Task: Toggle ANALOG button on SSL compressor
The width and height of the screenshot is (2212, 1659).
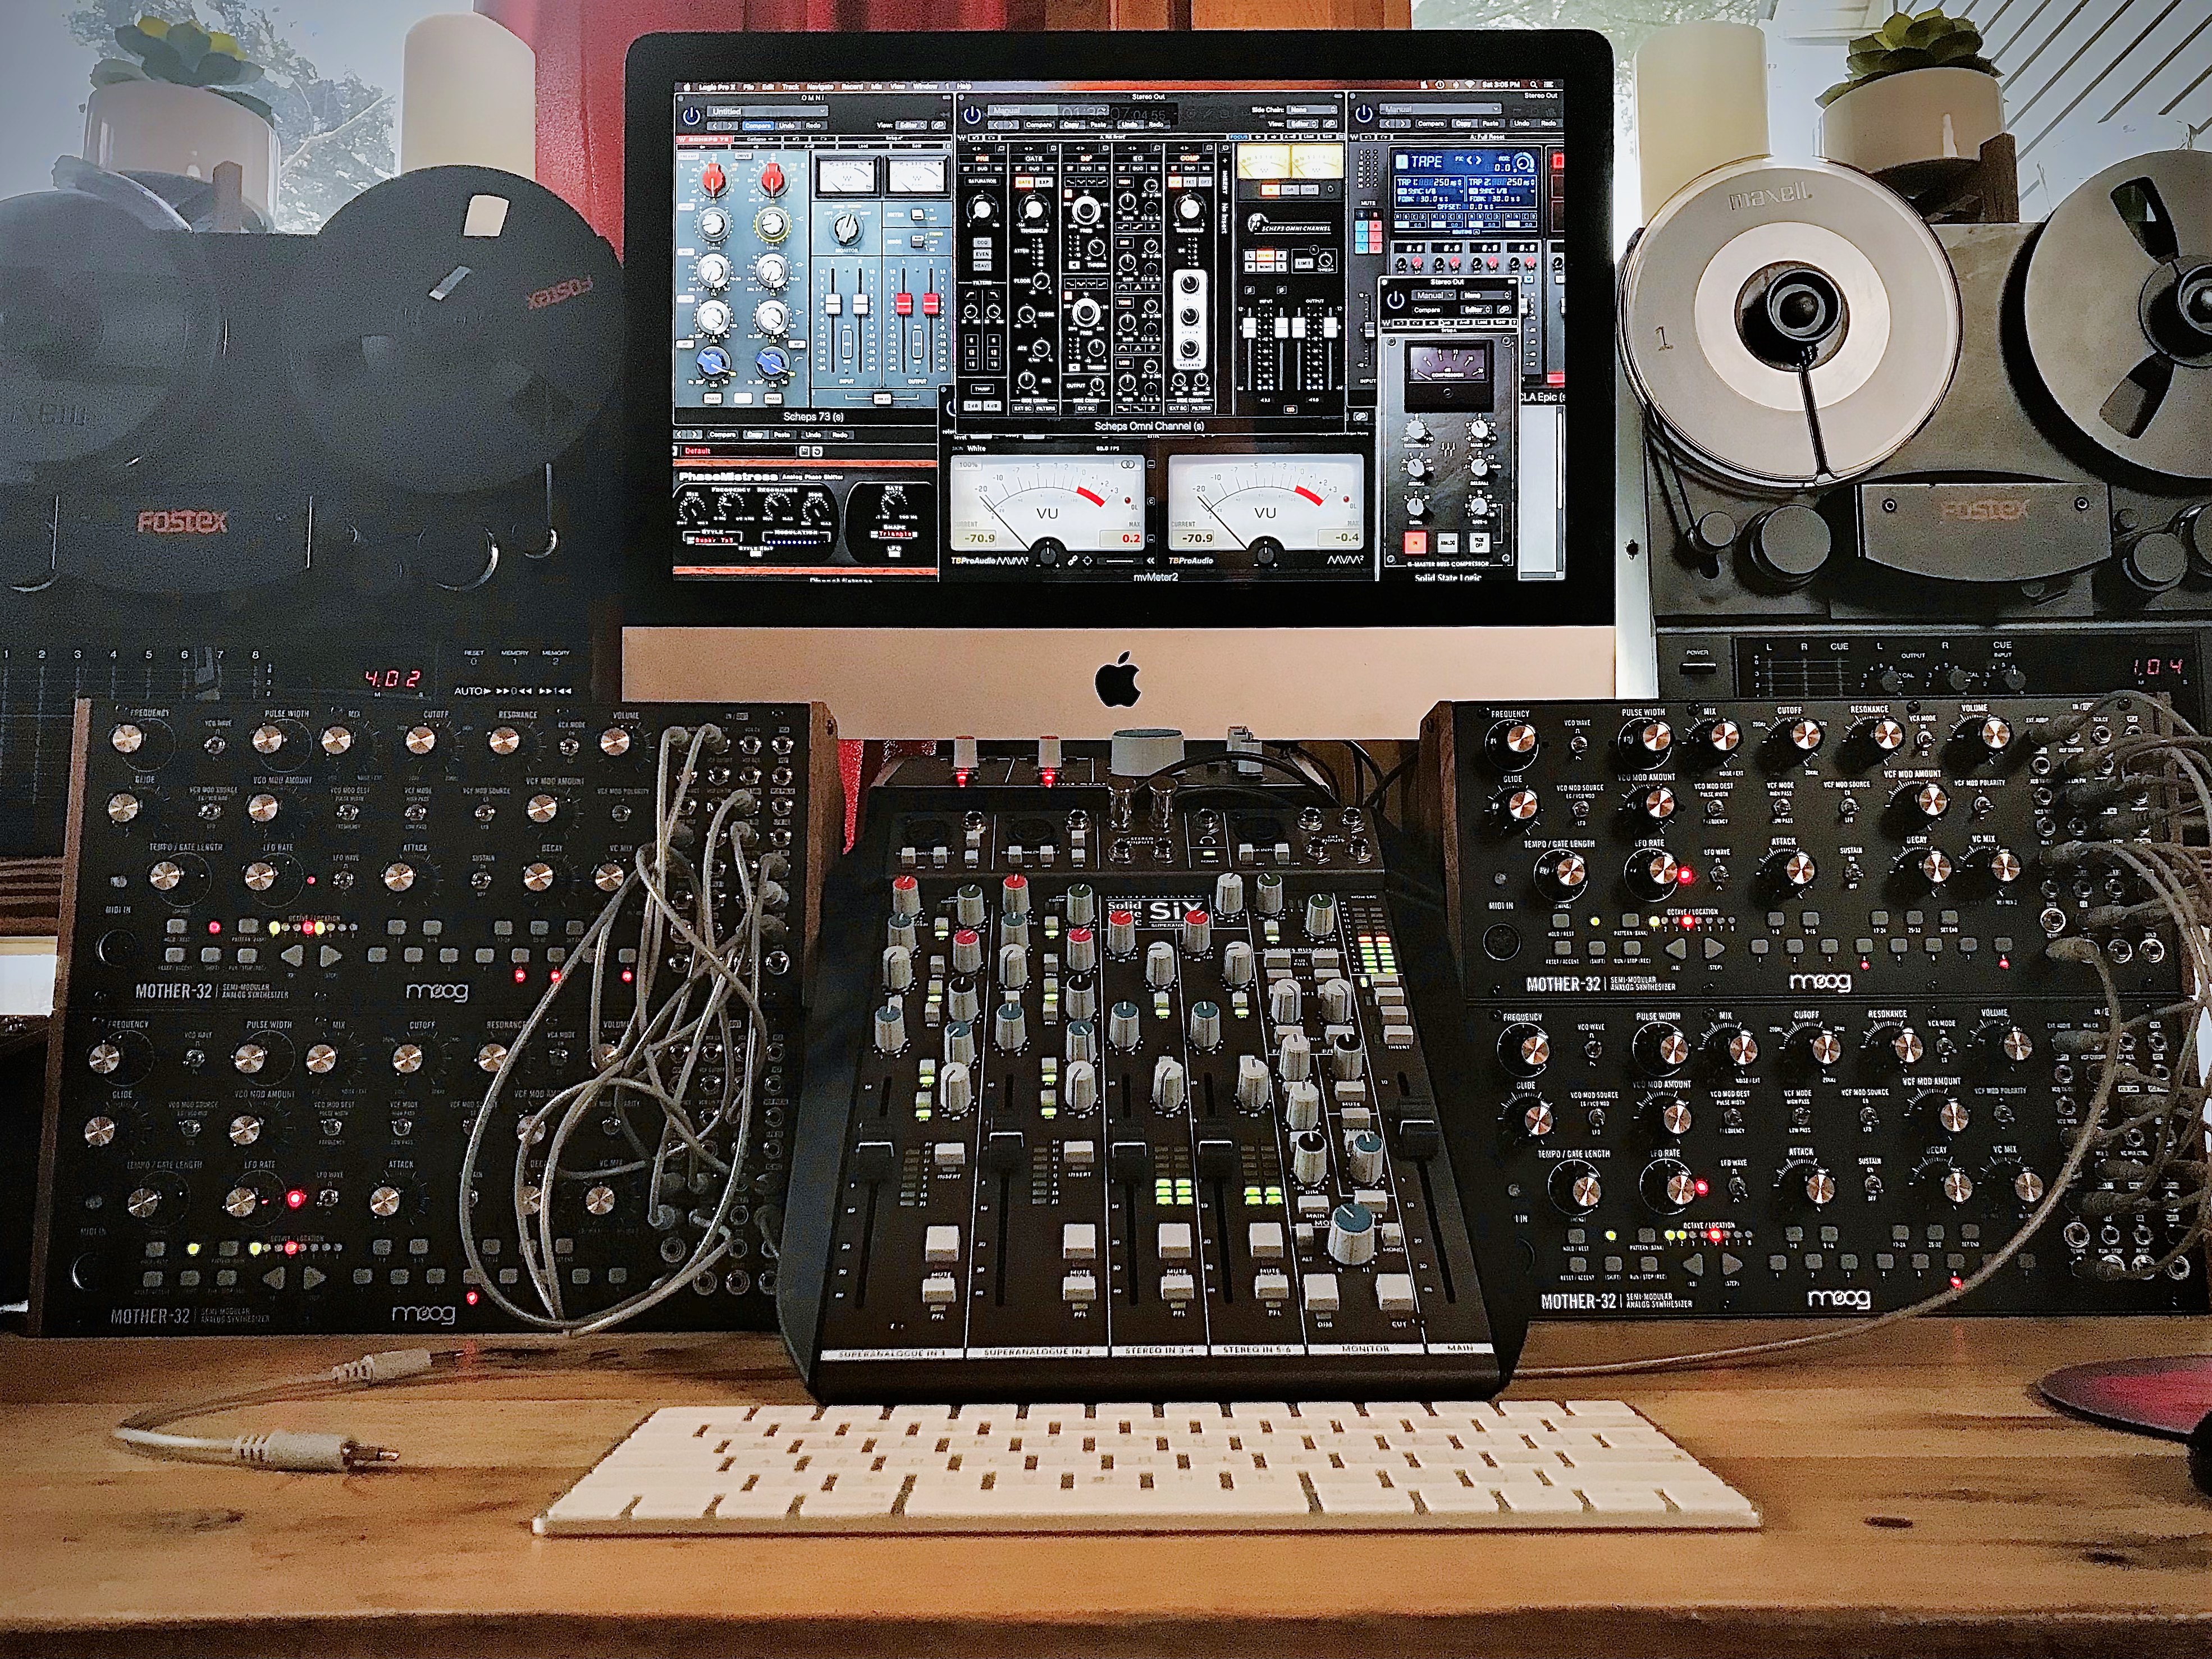Action: pos(1448,543)
